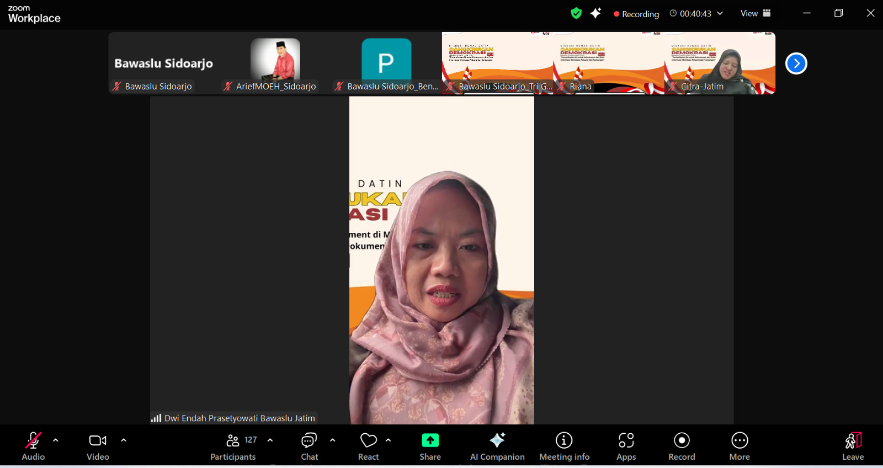
Task: Open the More options menu
Action: [x=740, y=446]
